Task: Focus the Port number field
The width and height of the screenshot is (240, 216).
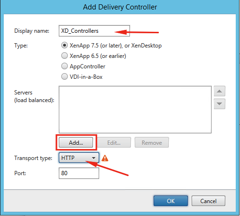Action: (79, 173)
